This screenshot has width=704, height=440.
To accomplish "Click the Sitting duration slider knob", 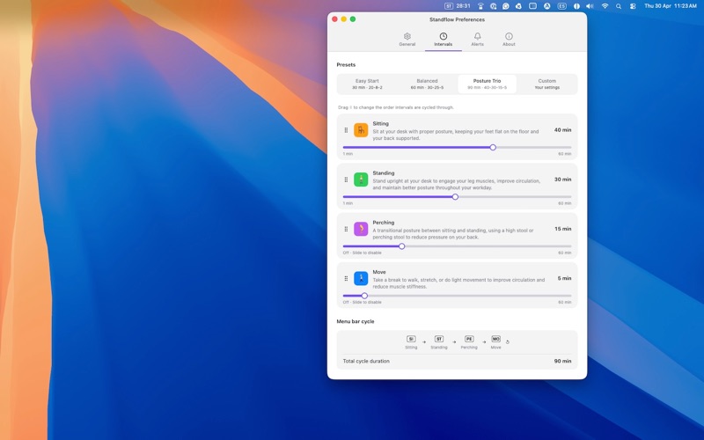I will [x=493, y=147].
